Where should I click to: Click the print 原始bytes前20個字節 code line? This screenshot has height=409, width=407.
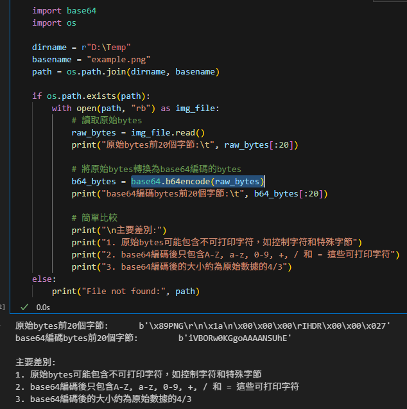pyautogui.click(x=185, y=144)
